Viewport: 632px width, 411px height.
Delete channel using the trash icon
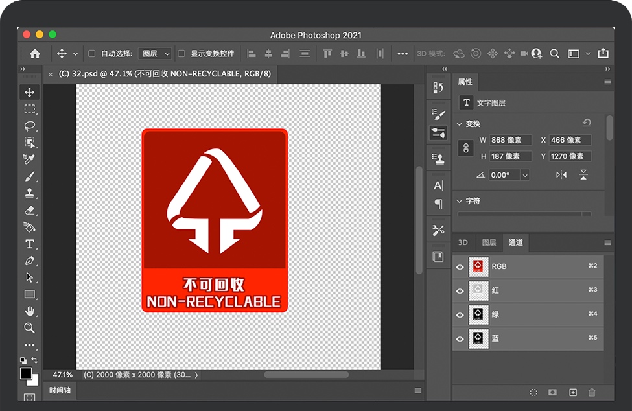pos(591,392)
